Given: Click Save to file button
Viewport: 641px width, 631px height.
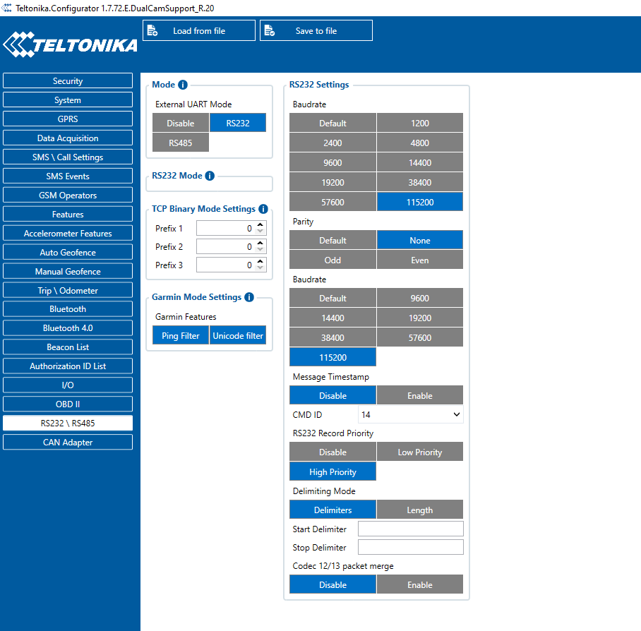Looking at the screenshot, I should [316, 30].
